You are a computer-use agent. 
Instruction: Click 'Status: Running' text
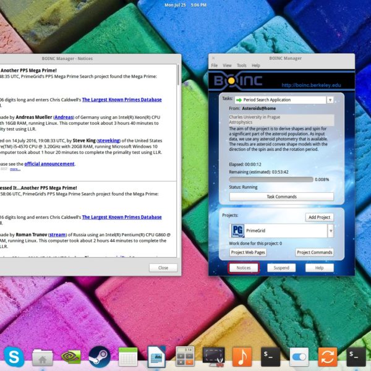coord(243,187)
